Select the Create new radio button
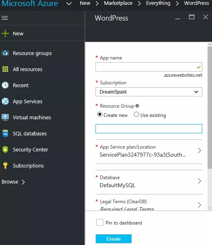Screen dimensions: 212x245 100,114
